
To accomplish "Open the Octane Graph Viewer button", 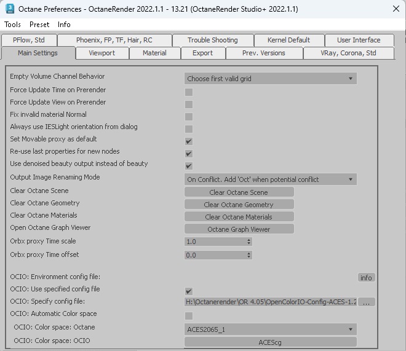I will pos(239,229).
